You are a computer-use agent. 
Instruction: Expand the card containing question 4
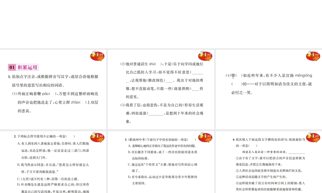click(269, 161)
